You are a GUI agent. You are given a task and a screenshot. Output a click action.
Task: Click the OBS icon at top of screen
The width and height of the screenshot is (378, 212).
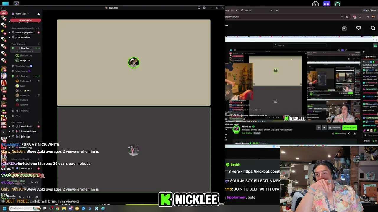[316, 4]
